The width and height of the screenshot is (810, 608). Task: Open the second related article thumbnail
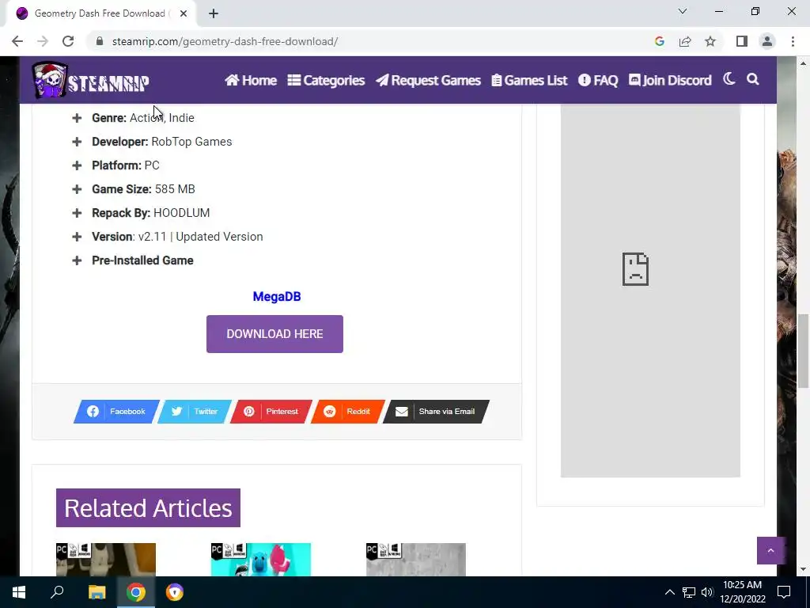point(261,560)
